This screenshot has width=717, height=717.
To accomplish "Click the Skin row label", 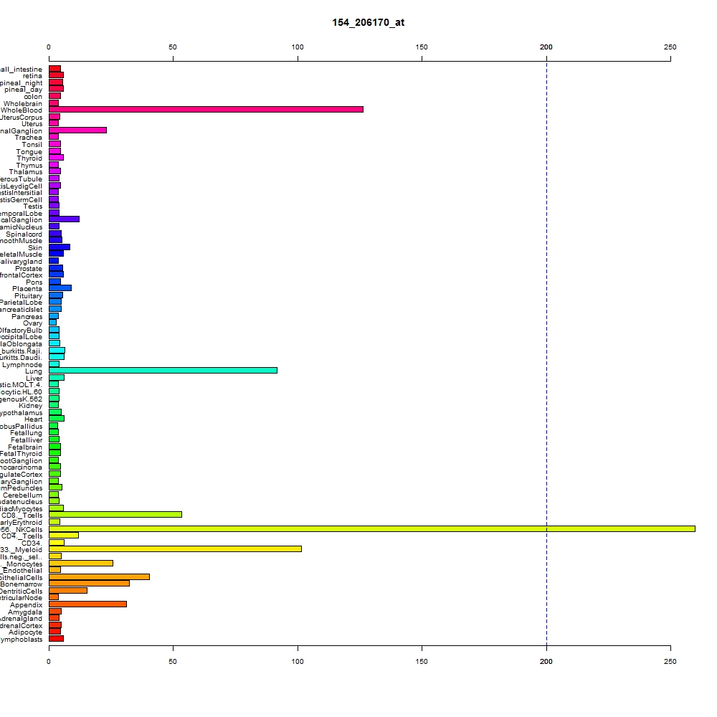I will 34,248.
